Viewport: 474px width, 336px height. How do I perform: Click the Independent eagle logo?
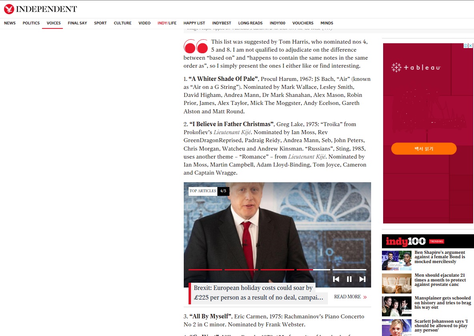point(9,9)
